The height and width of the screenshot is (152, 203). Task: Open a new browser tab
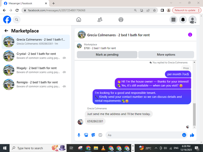54,3
